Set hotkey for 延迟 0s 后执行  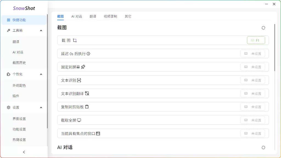tap(253, 54)
